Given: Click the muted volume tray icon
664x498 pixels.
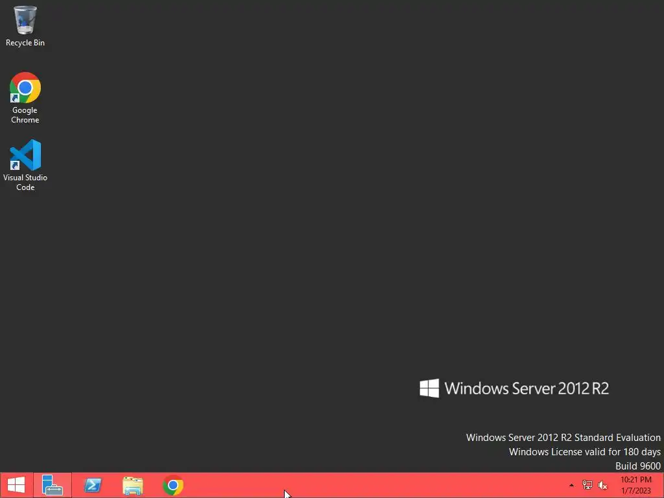Looking at the screenshot, I should (602, 485).
